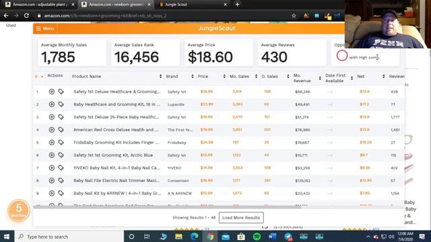This screenshot has height=242, width=431.
Task: Click plus icon for YIVEKO Baby Nail Kit
Action: point(52,167)
